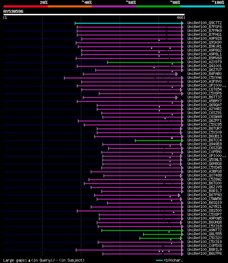The height and width of the screenshot is (263, 228).
Task: Click the UniRef100_Q6ZFF1 entry
Action: [204, 120]
